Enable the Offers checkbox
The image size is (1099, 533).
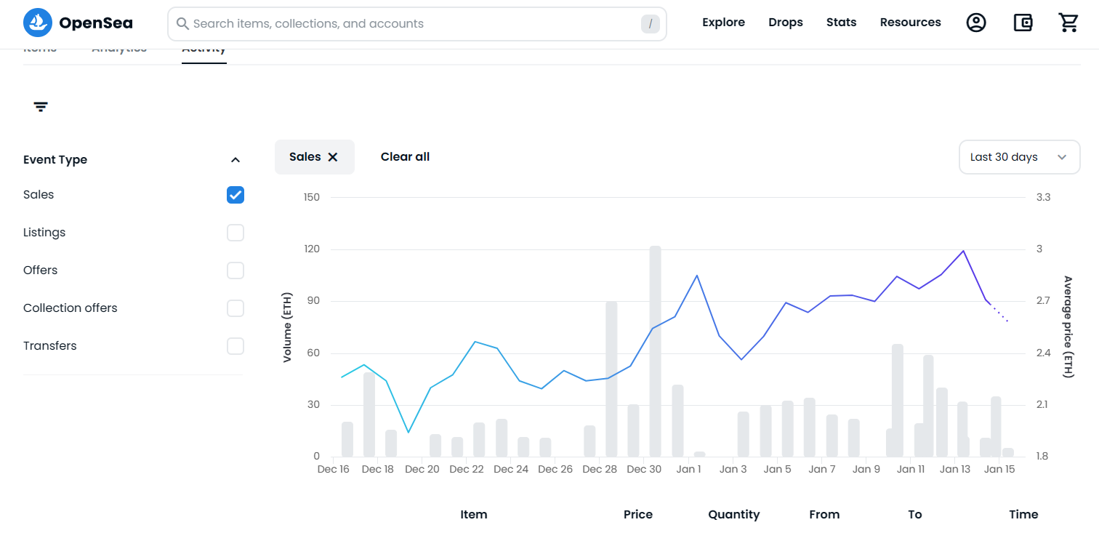(235, 270)
